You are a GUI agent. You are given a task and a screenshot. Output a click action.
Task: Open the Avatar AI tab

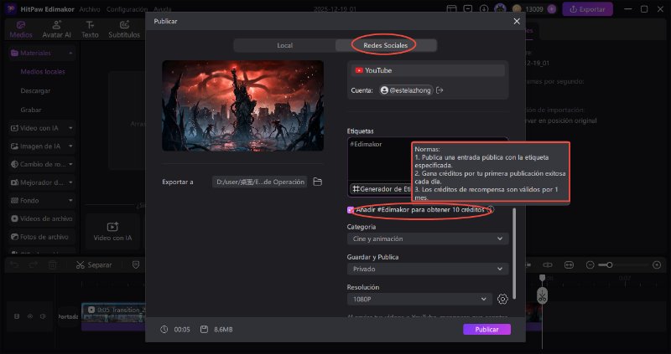[x=56, y=29]
